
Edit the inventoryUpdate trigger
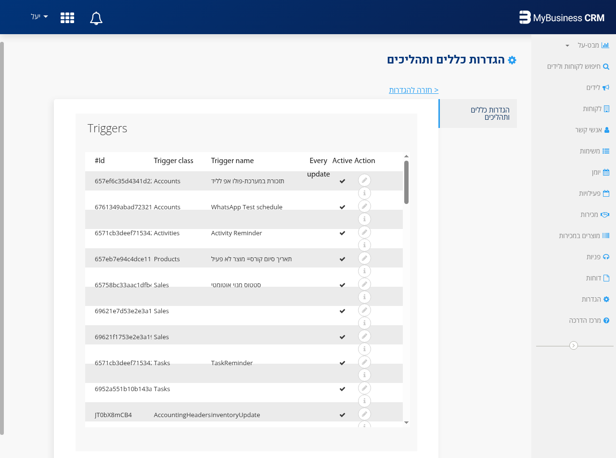[x=364, y=414]
